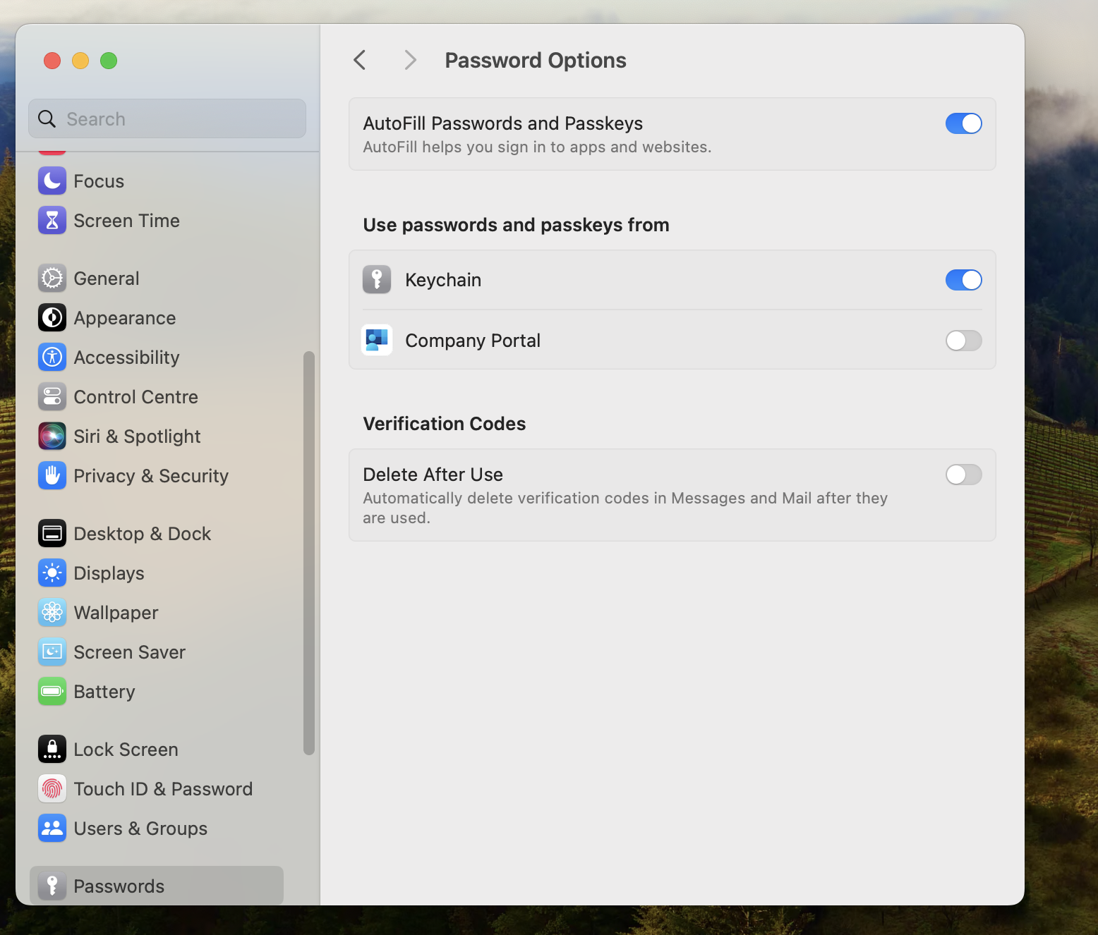Click the Passwords key icon in sidebar
Image resolution: width=1098 pixels, height=935 pixels.
click(x=52, y=886)
